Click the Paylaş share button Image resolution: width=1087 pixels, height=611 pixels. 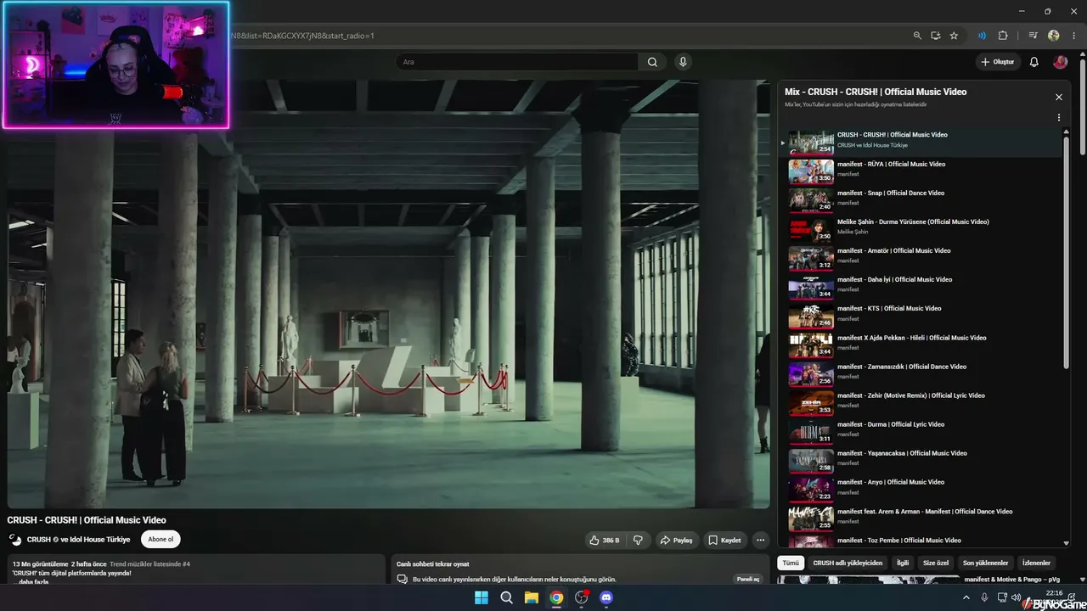tap(677, 540)
